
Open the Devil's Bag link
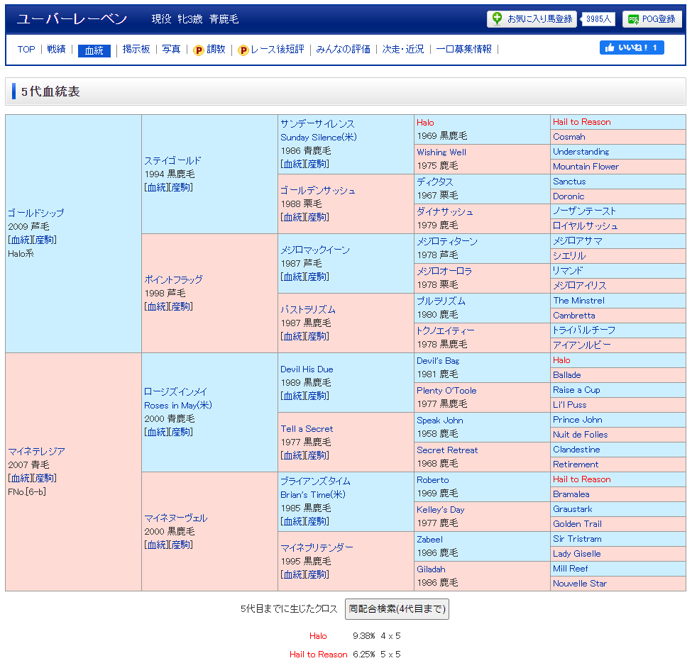[x=438, y=361]
